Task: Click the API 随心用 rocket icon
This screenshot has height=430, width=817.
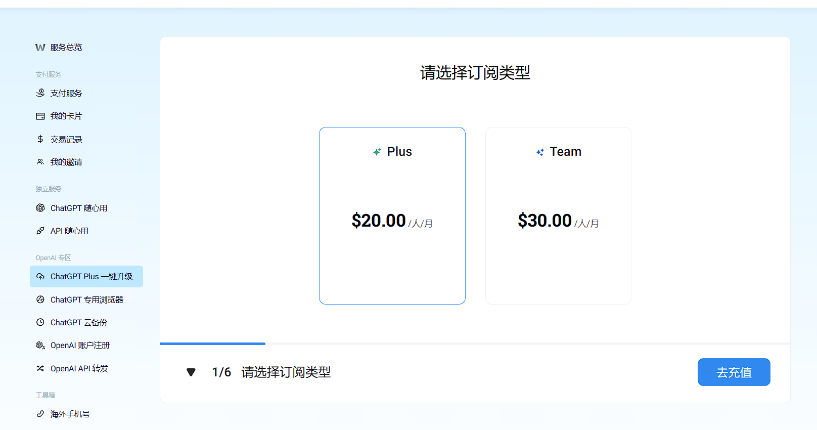Action: pos(40,231)
